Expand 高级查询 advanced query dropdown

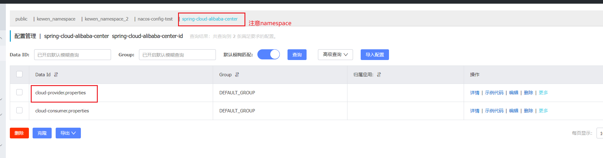335,55
